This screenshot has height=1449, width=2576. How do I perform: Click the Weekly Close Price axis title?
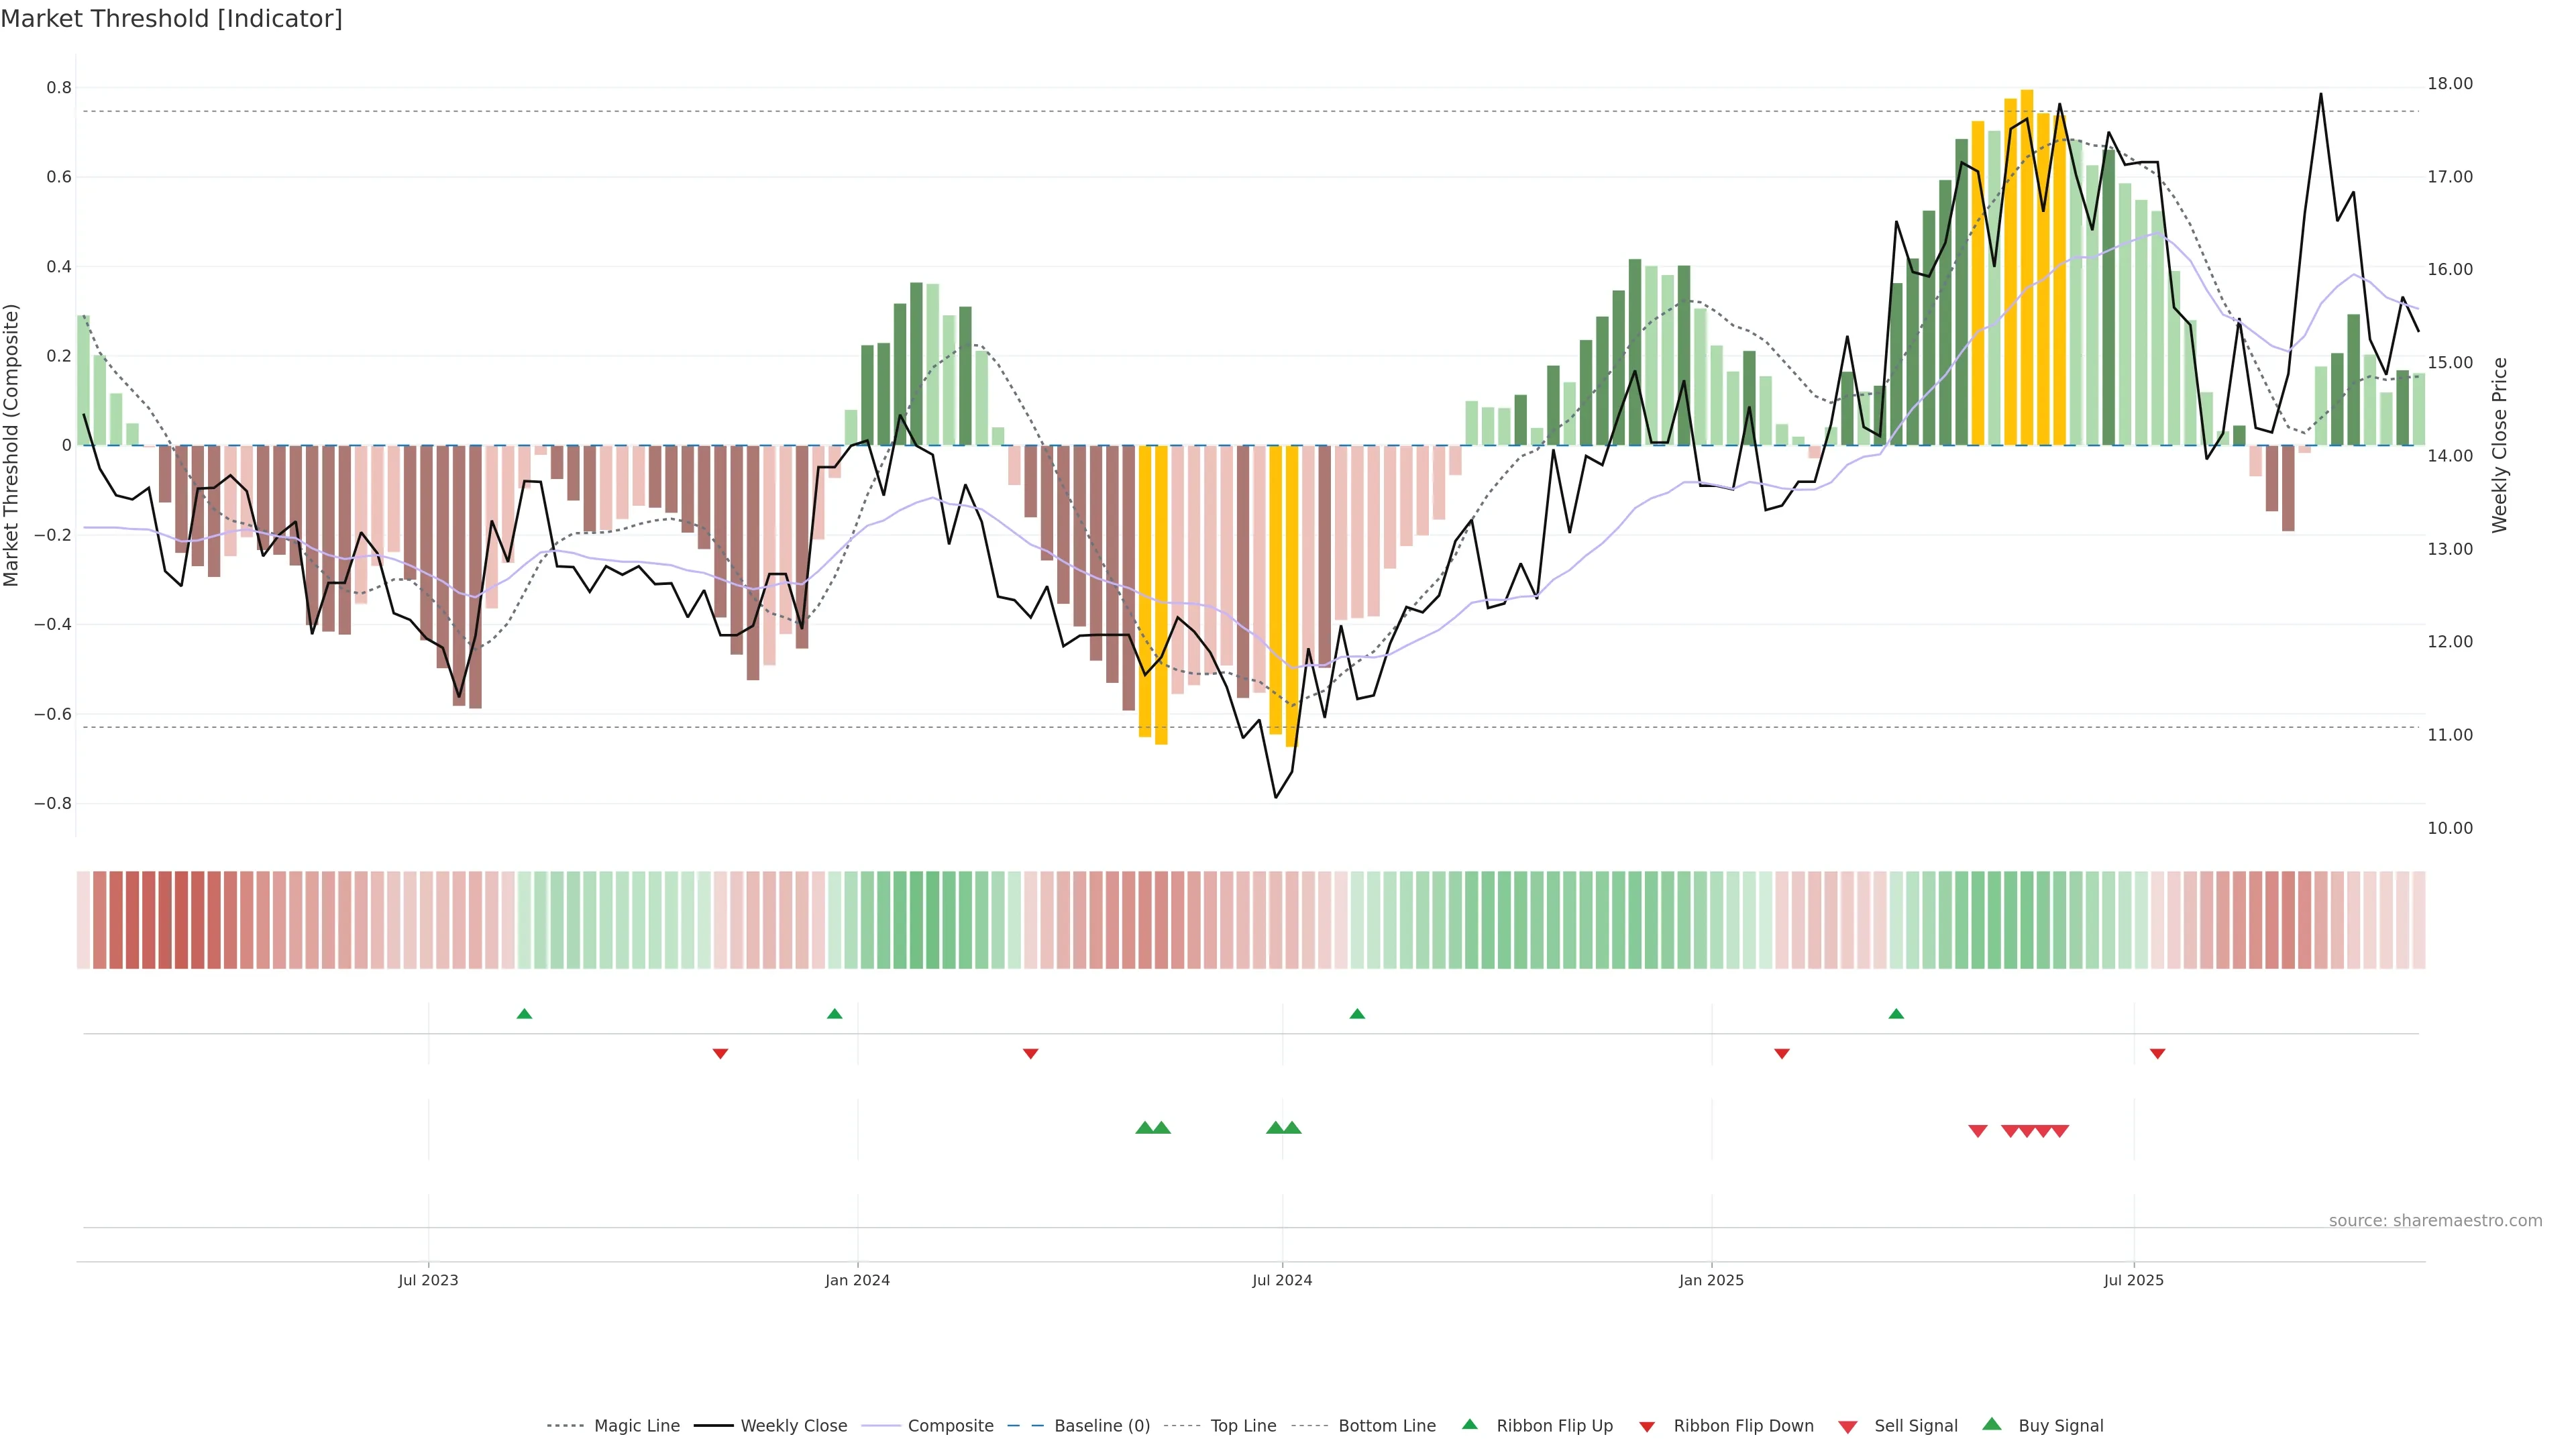coord(2500,445)
